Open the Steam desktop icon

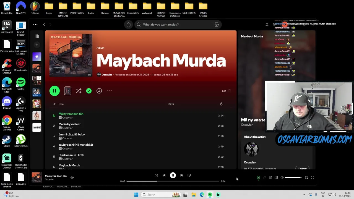tap(7, 141)
